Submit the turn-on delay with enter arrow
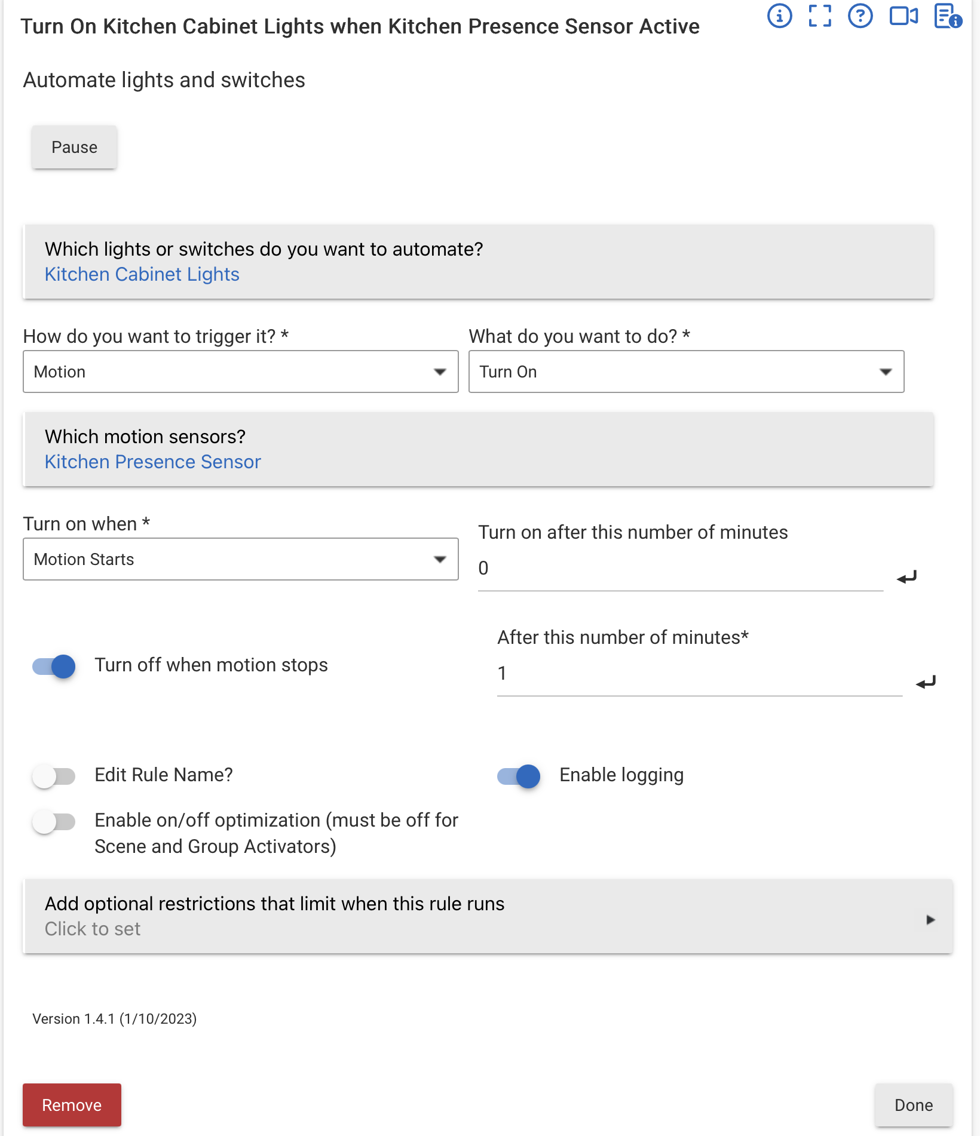The image size is (980, 1136). (x=906, y=577)
